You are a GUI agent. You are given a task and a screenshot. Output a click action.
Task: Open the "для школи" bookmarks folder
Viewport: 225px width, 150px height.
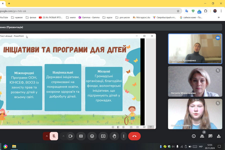(122, 17)
